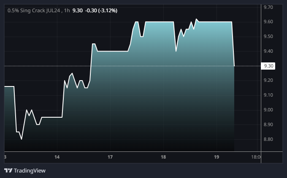Click date 18 on the time axis

[x=163, y=157]
